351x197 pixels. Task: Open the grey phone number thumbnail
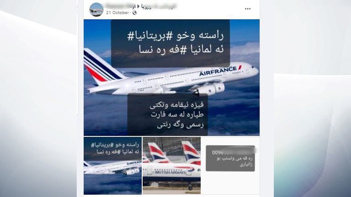point(230,158)
